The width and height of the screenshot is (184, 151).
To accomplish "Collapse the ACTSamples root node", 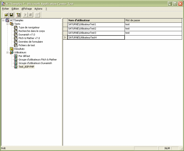I will pyautogui.click(x=3, y=20).
